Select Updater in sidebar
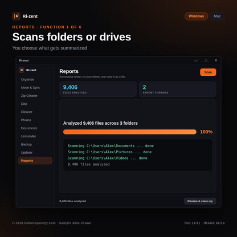 [27, 153]
